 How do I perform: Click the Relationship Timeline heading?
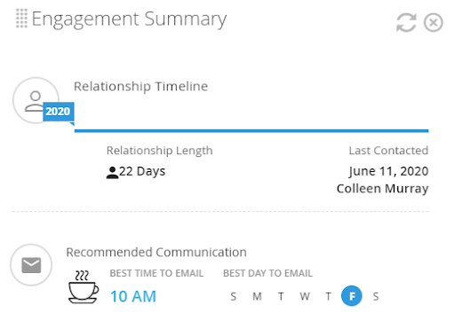(140, 87)
